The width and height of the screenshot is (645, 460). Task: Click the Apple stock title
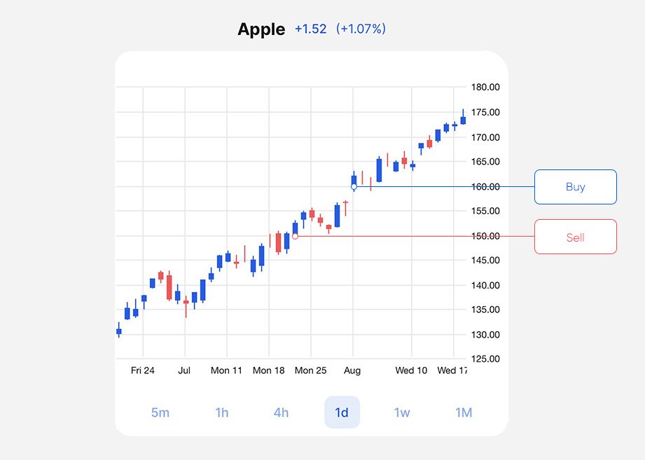261,29
